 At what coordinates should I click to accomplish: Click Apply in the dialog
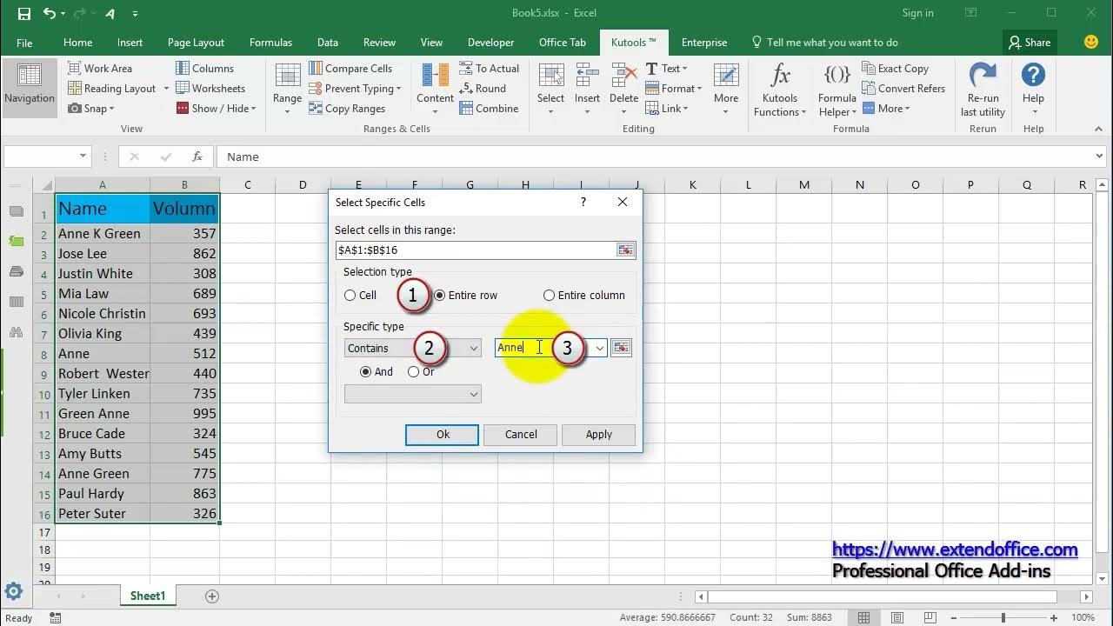click(598, 434)
